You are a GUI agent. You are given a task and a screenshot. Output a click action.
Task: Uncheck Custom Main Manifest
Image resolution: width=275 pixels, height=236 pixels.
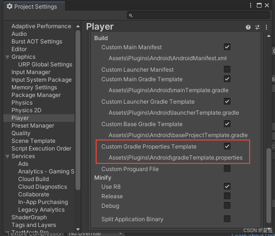[x=227, y=47]
